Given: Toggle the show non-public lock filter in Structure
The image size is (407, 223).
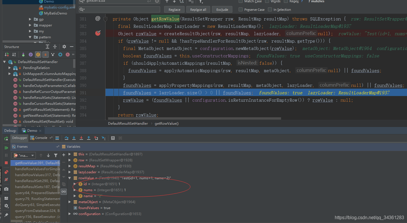Looking at the screenshot, I should [45, 54].
